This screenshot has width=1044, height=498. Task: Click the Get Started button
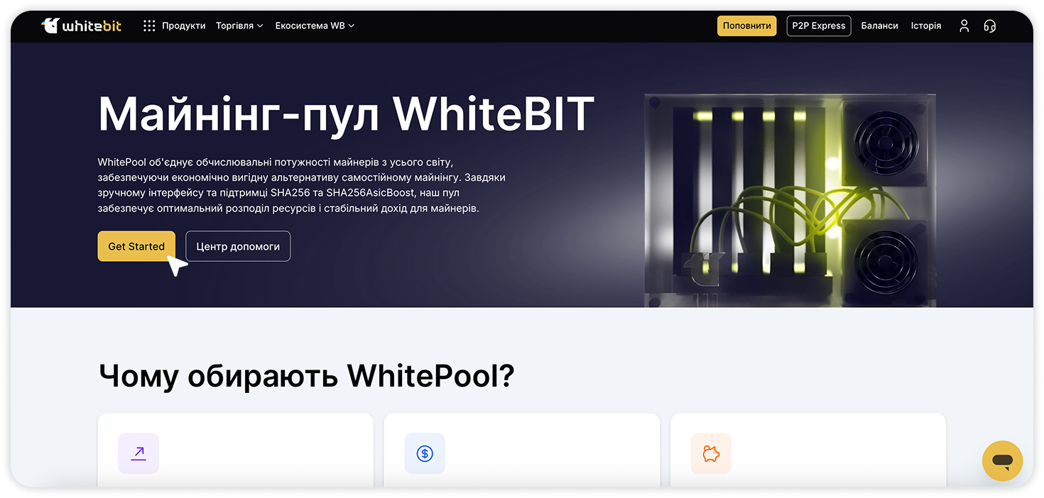coord(136,246)
